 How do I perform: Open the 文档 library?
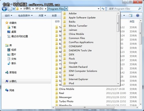click(x=12, y=59)
